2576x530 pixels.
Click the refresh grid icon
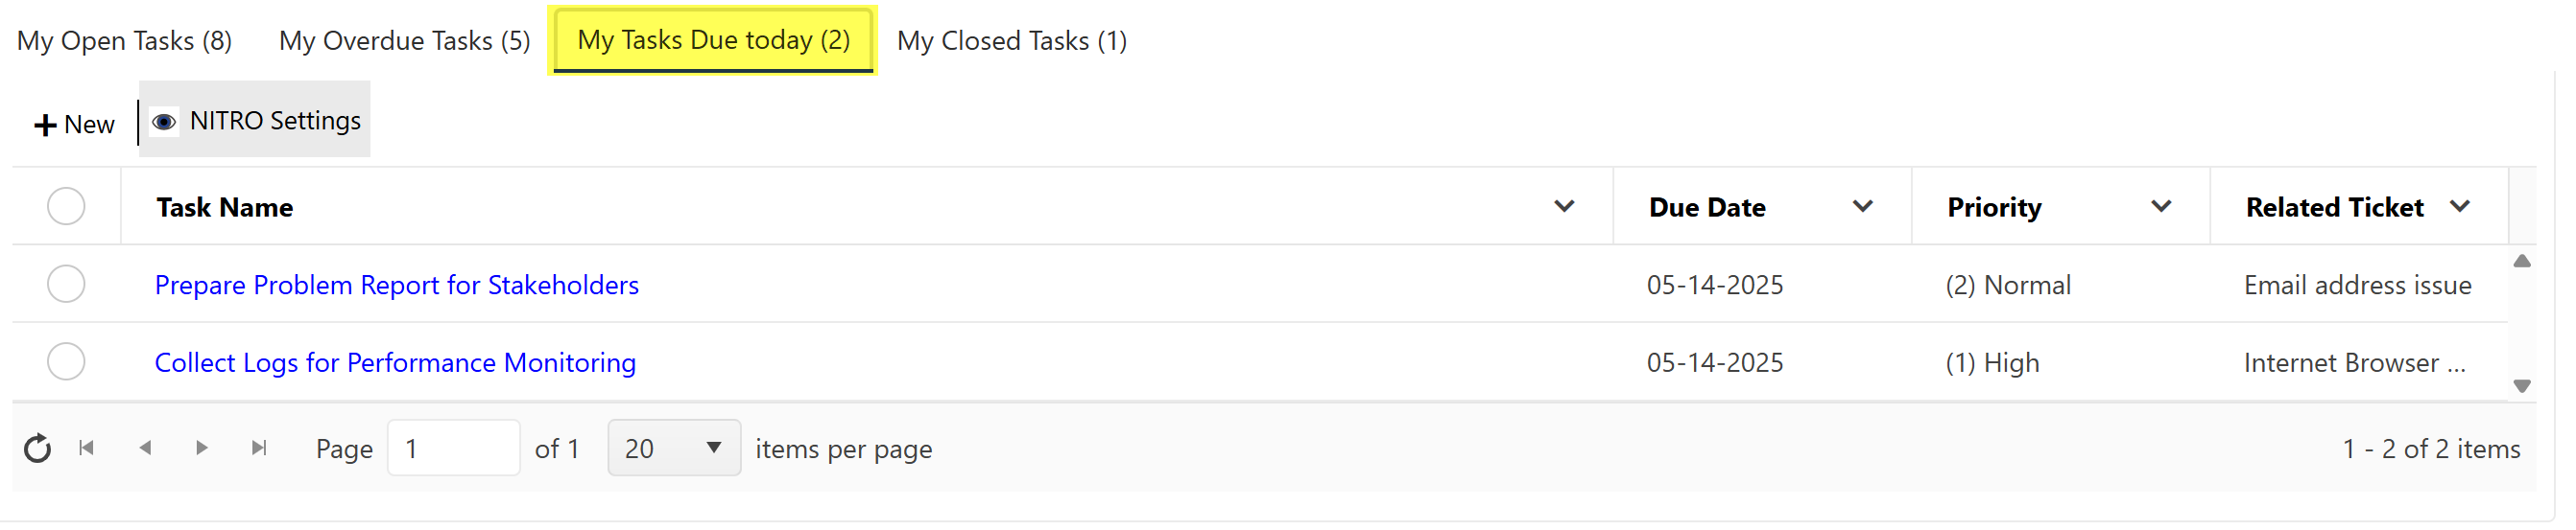point(37,449)
